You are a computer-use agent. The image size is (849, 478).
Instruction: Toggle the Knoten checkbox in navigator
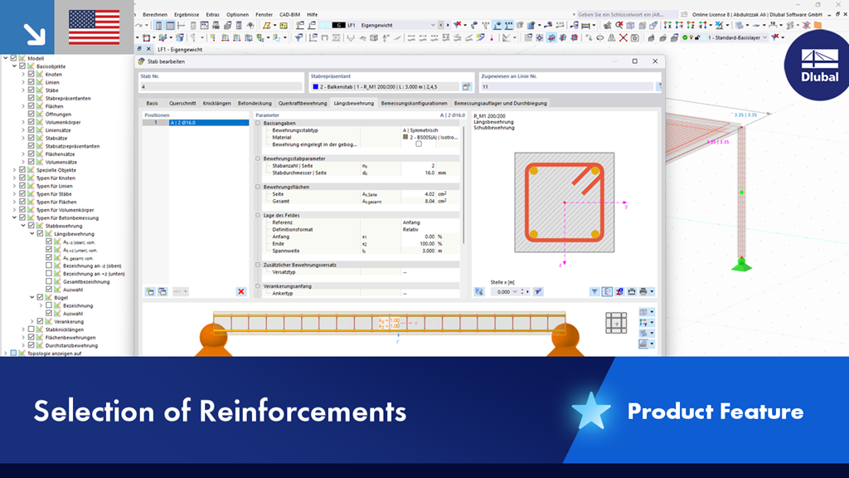pyautogui.click(x=31, y=74)
